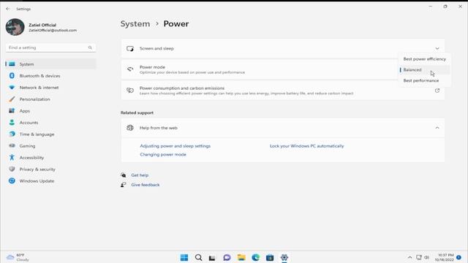Choose the Balanced power mode
Screen dimensions: 468x263
pos(424,70)
